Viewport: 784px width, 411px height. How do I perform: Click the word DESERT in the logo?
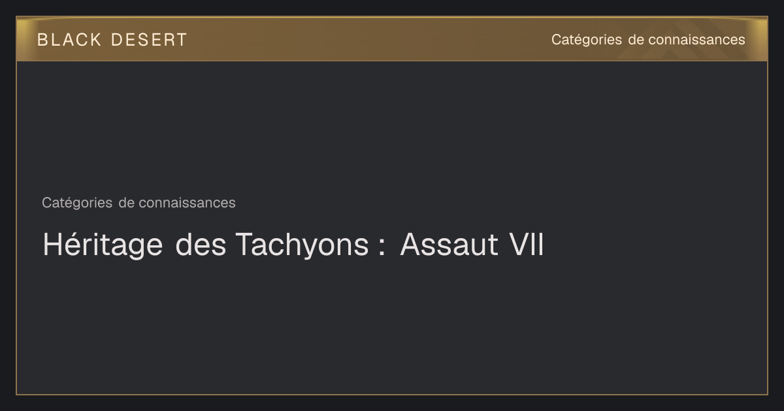[149, 40]
